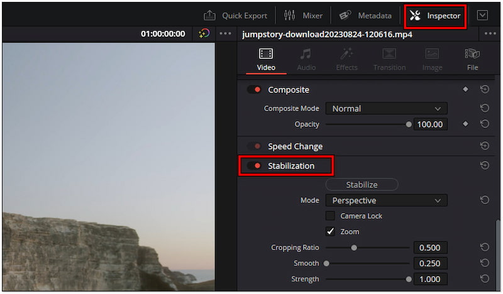This screenshot has width=503, height=294.
Task: Click the viewer options three-dot menu
Action: pyautogui.click(x=225, y=34)
